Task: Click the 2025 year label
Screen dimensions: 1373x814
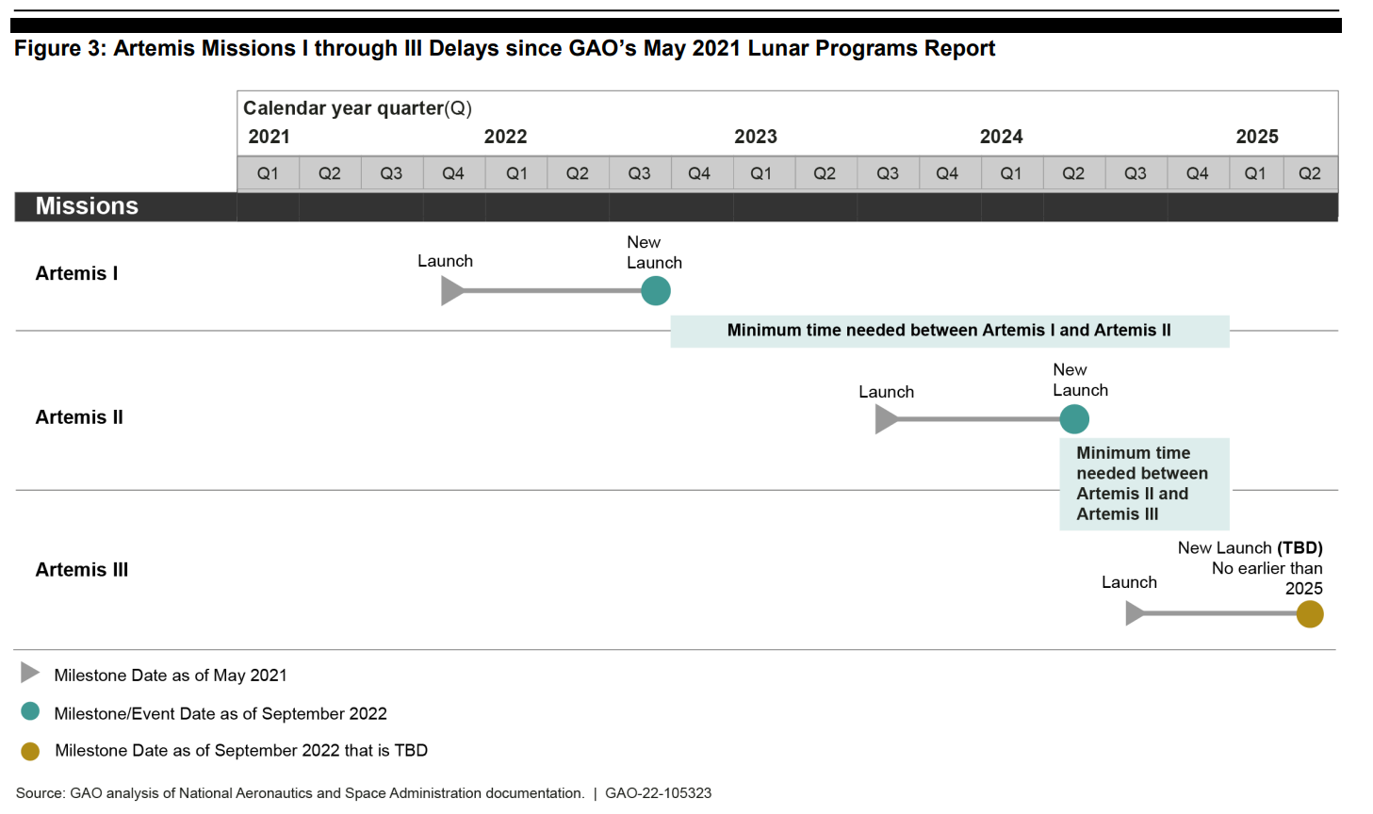Action: 1257,137
